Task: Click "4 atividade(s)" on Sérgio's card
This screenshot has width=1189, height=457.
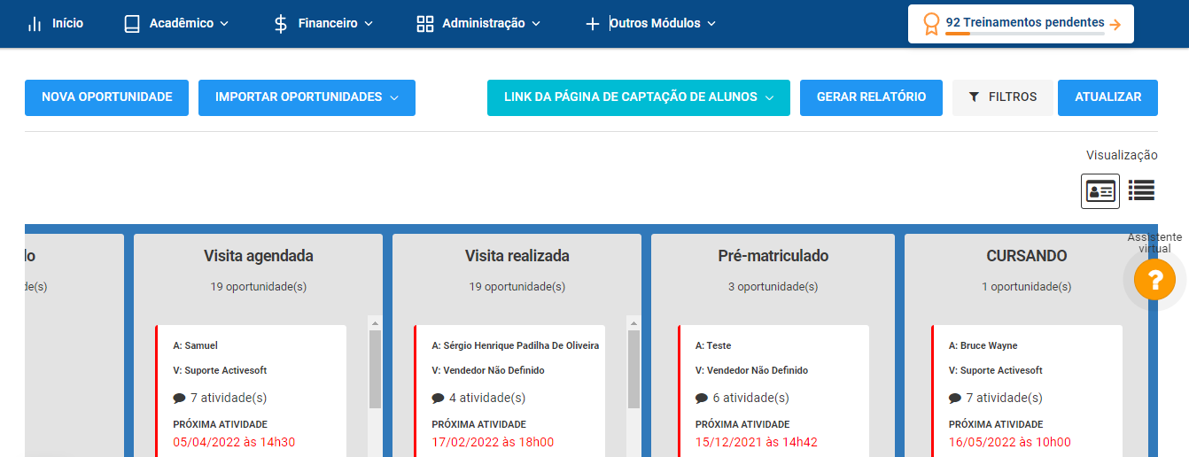Action: [486, 399]
